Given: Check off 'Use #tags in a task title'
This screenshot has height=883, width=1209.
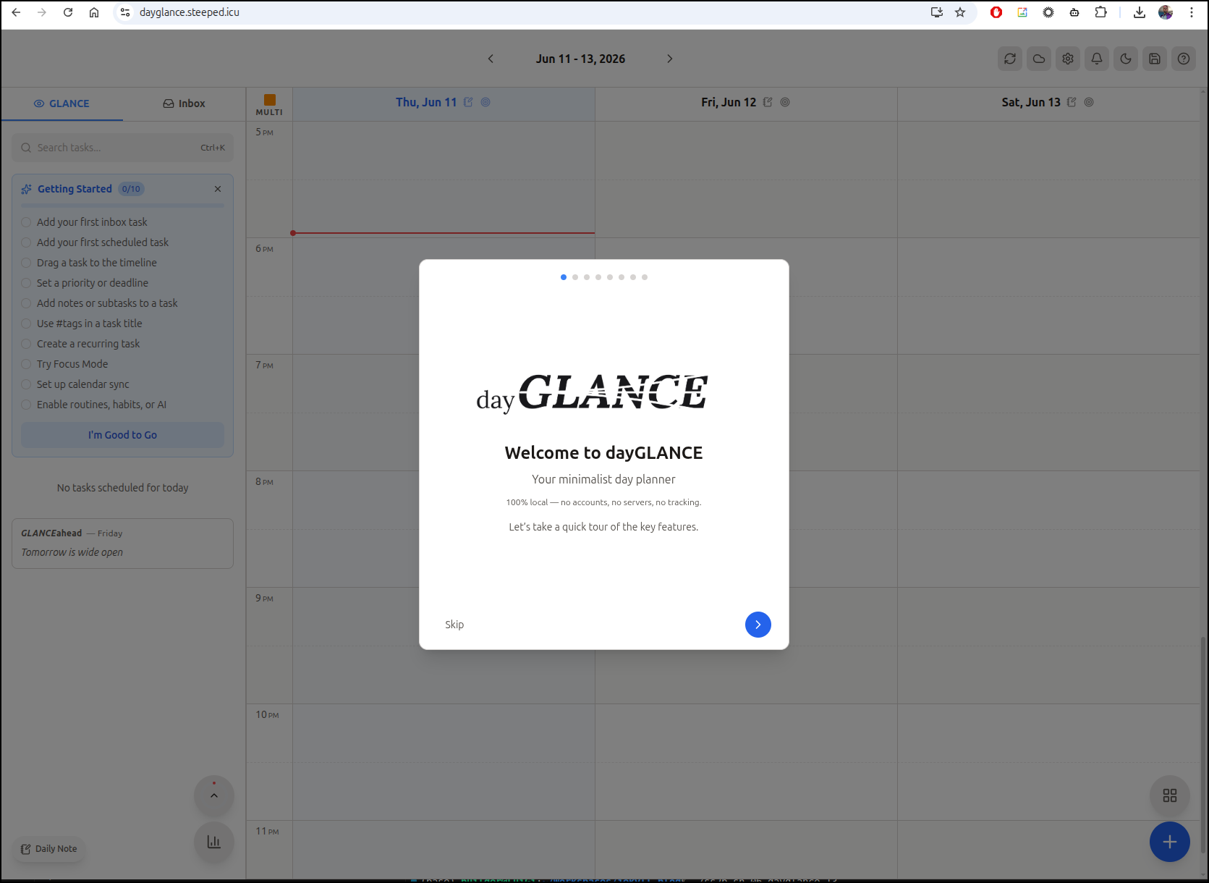Looking at the screenshot, I should click(26, 324).
